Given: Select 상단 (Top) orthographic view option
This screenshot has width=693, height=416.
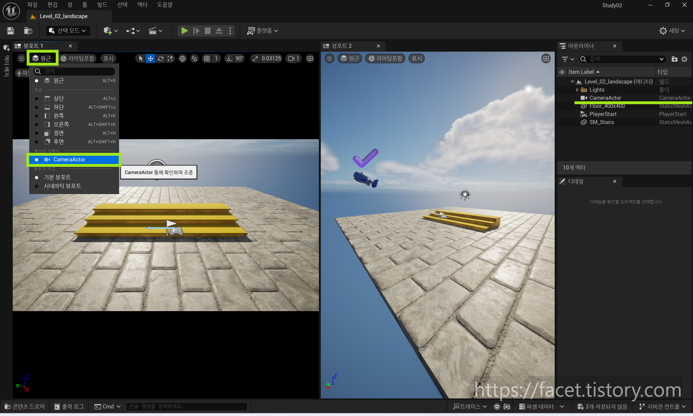Looking at the screenshot, I should (59, 98).
